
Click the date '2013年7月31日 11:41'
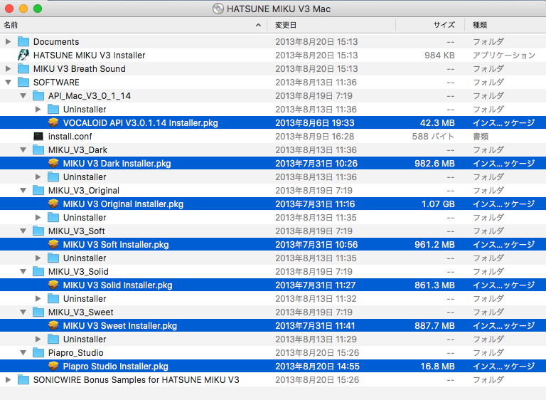click(x=315, y=326)
